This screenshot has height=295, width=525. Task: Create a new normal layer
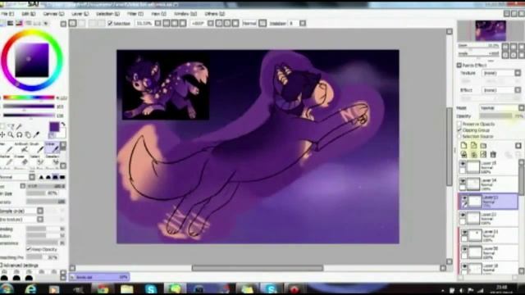(463, 146)
